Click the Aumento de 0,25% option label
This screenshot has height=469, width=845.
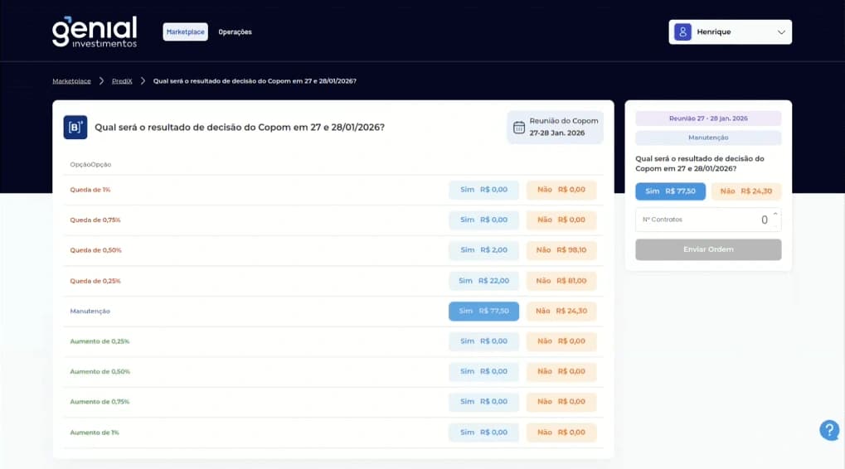[100, 341]
